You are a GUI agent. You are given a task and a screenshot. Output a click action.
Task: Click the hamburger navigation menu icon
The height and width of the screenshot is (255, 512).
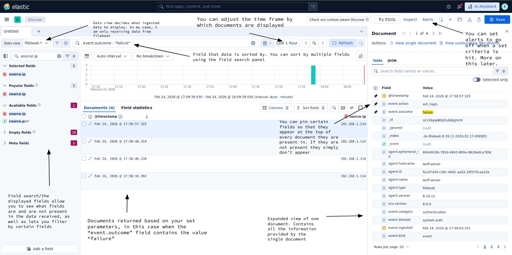(7, 19)
